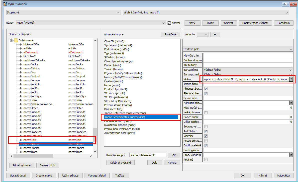The image size is (298, 182).
Task: Open the Skupinové dropdown
Action: pos(63,12)
